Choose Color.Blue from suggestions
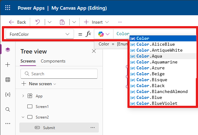The image size is (198, 135). [163, 97]
